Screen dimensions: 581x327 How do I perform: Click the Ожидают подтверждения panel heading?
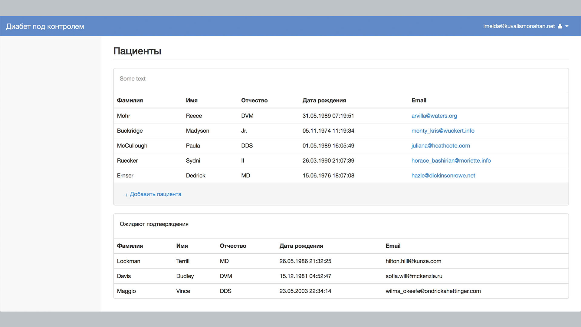[x=154, y=224]
